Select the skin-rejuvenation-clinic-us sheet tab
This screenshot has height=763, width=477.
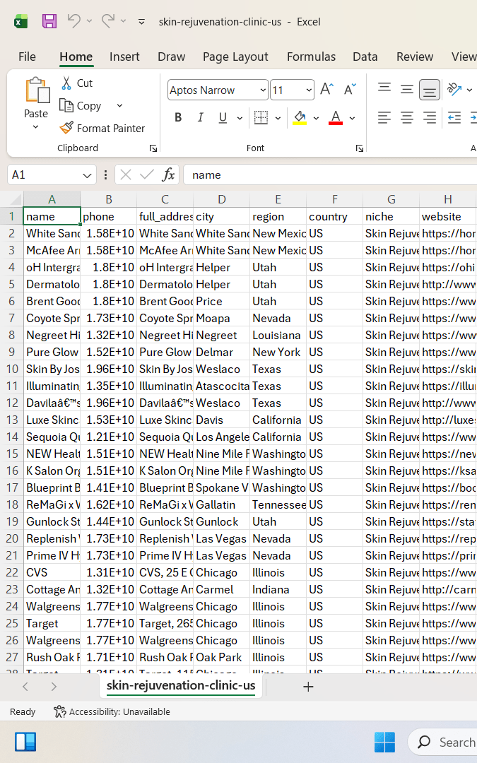(181, 685)
